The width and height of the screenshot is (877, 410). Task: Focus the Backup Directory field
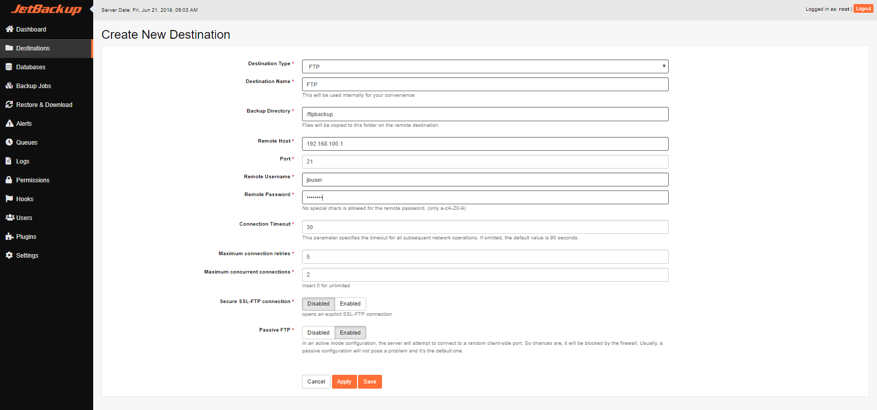485,114
